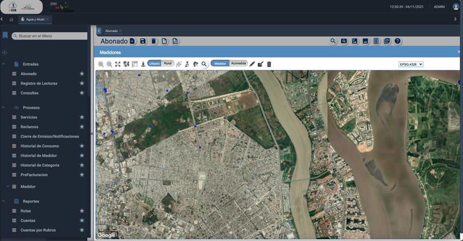
Task: Click the map toolbar trash icon
Action: (269, 64)
